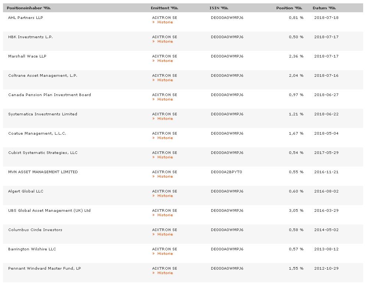Click the down sort arrow beside Datum
Viewport: 365px width, 283px height.
(x=330, y=8)
